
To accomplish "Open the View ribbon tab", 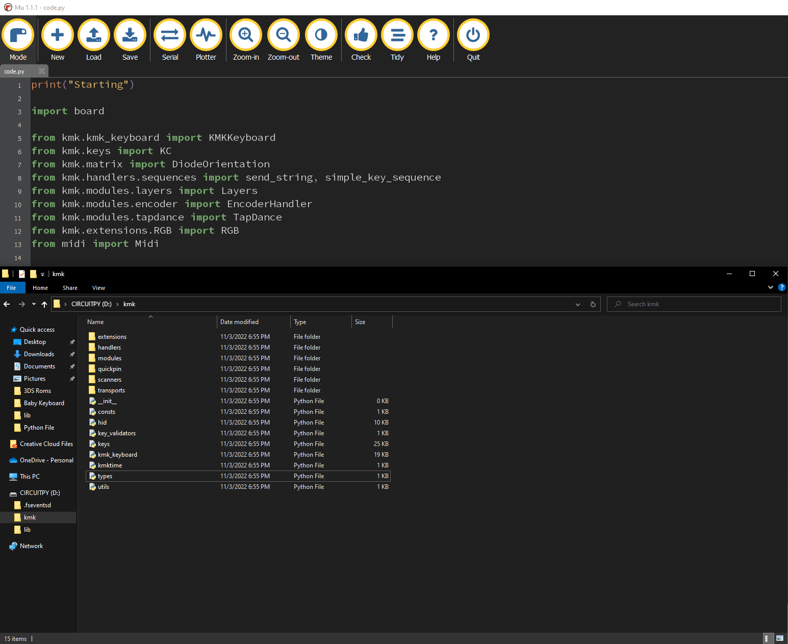I will (98, 288).
